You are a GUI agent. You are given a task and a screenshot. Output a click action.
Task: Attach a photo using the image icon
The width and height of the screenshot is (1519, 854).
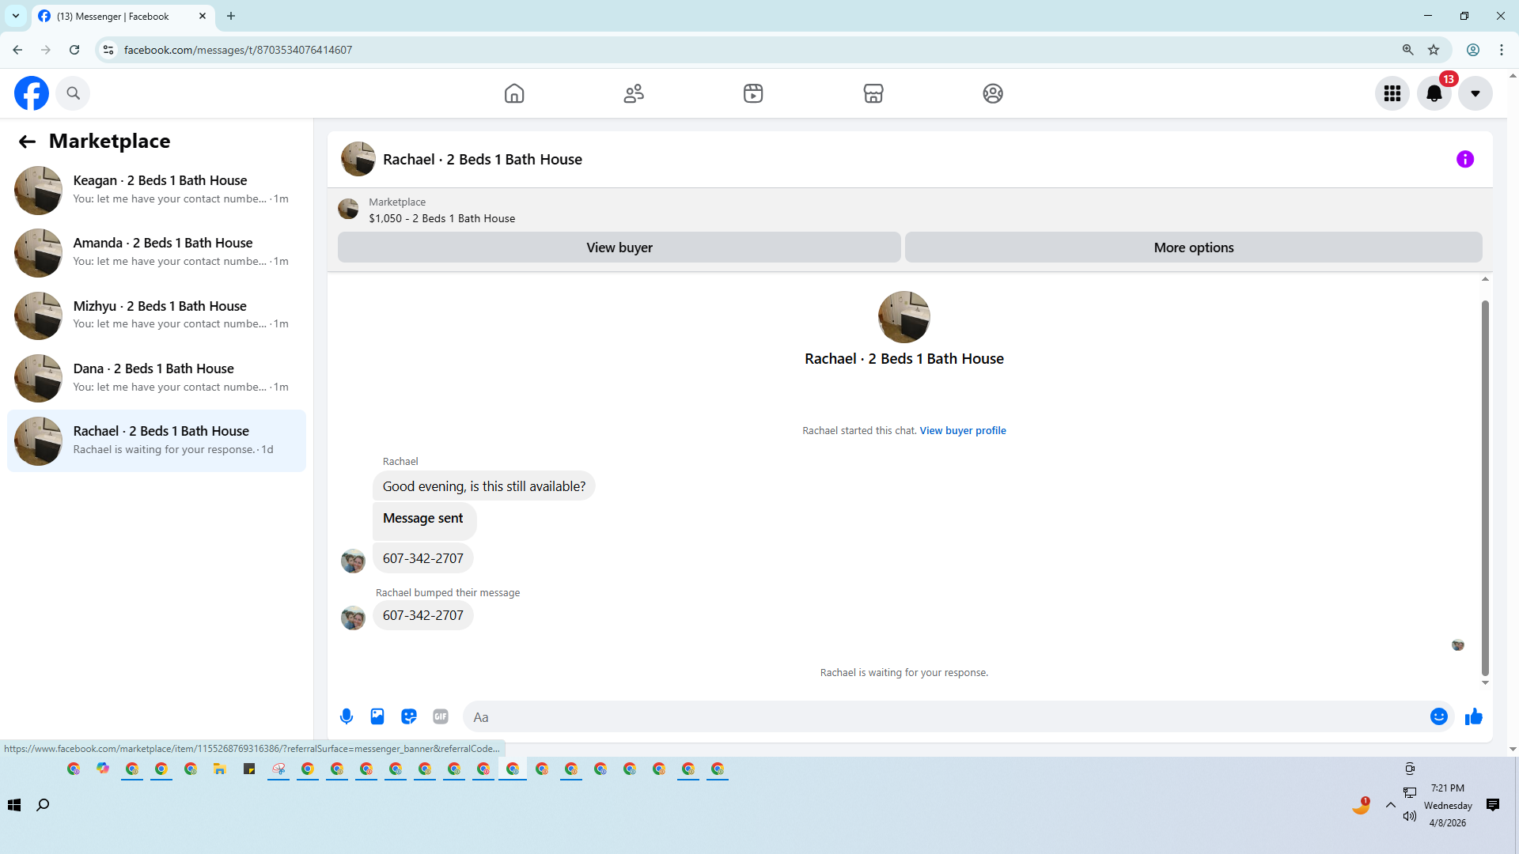point(377,716)
